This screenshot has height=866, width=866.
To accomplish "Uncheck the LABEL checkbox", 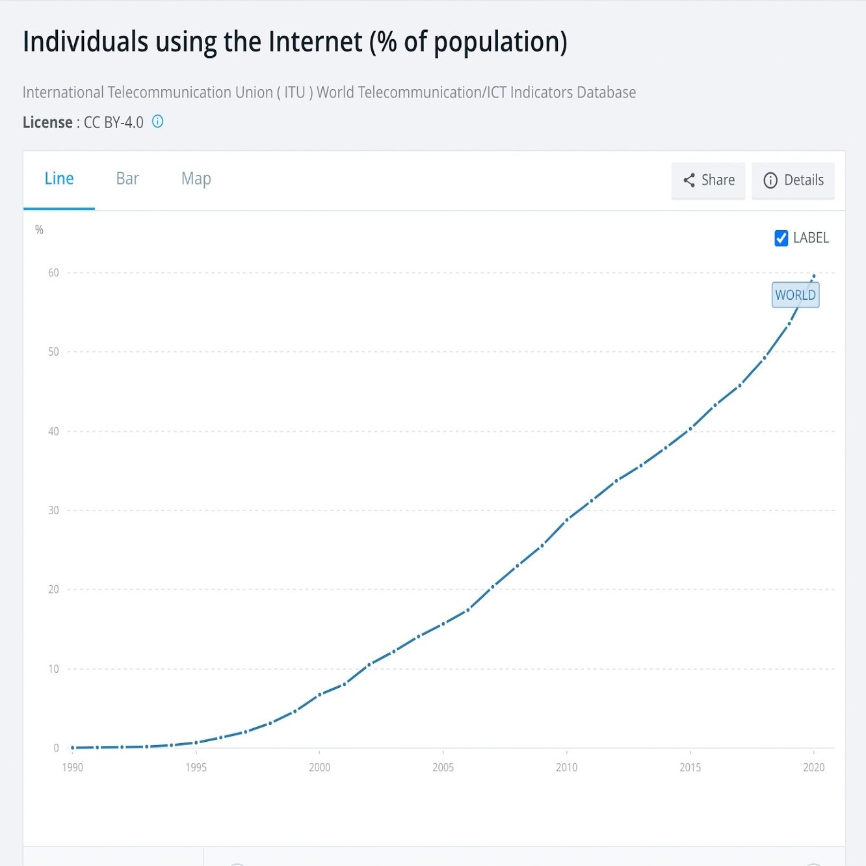I will [781, 238].
